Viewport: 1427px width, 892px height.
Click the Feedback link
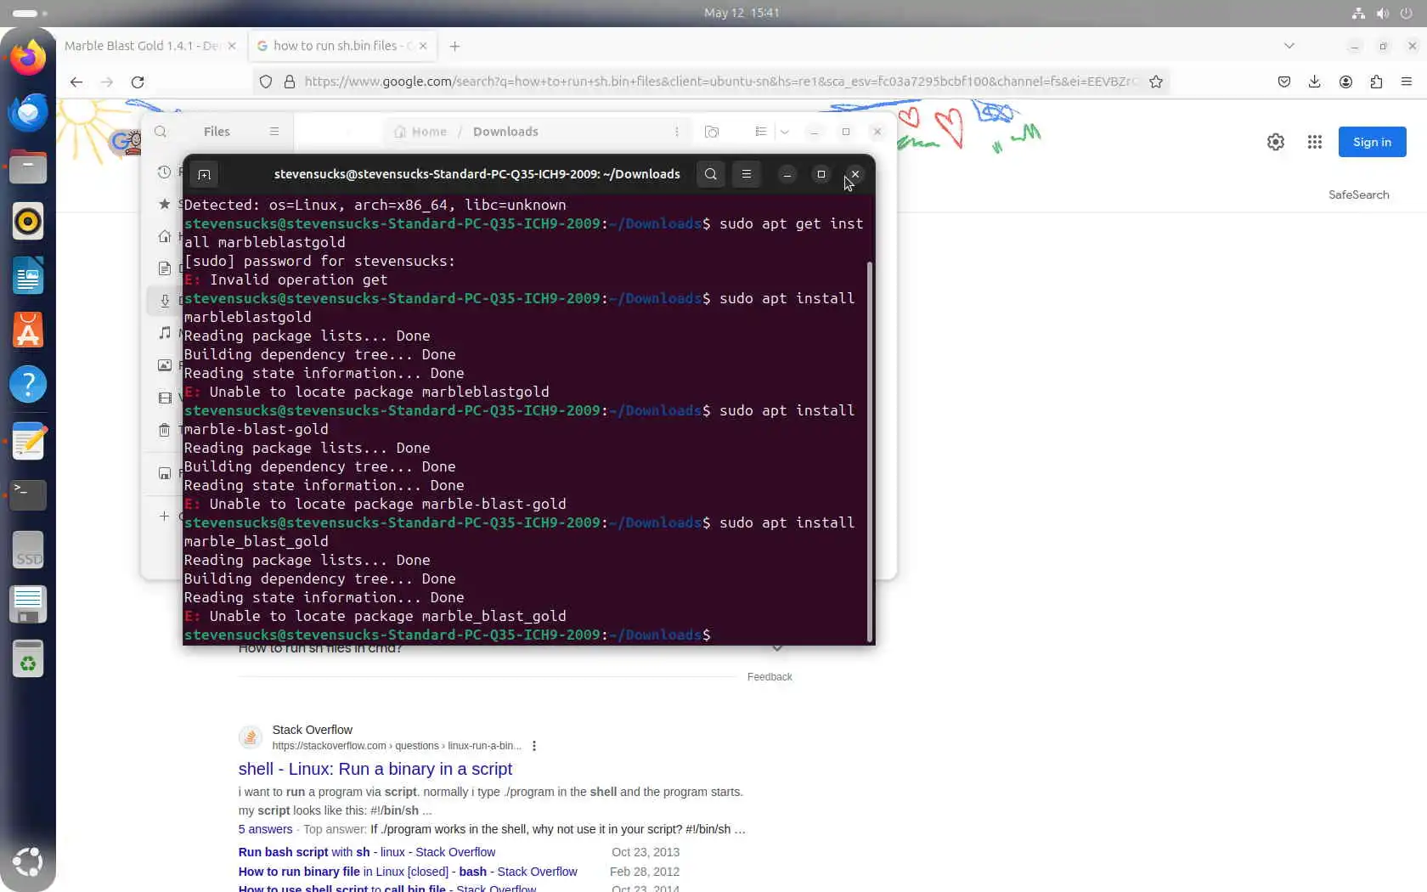770,677
